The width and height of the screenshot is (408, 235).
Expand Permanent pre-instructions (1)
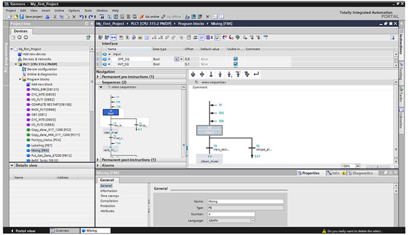pos(98,77)
